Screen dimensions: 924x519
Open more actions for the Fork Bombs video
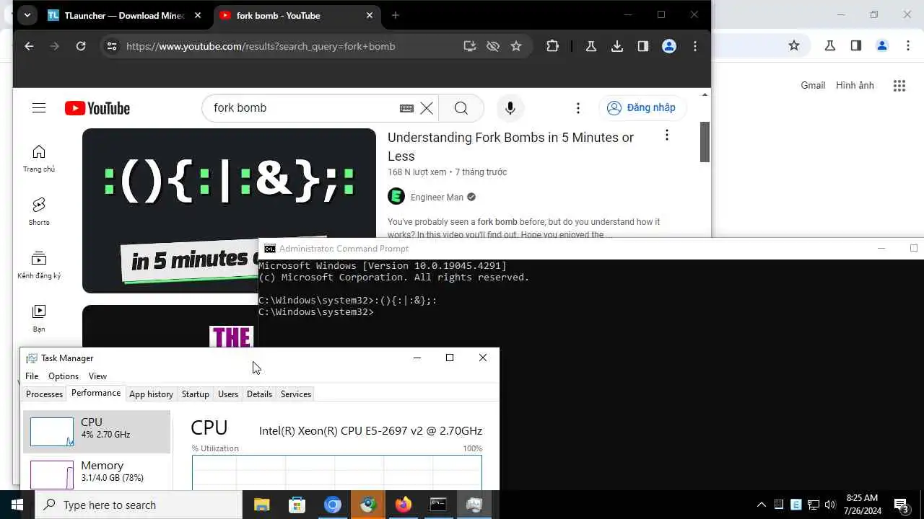[x=667, y=135]
